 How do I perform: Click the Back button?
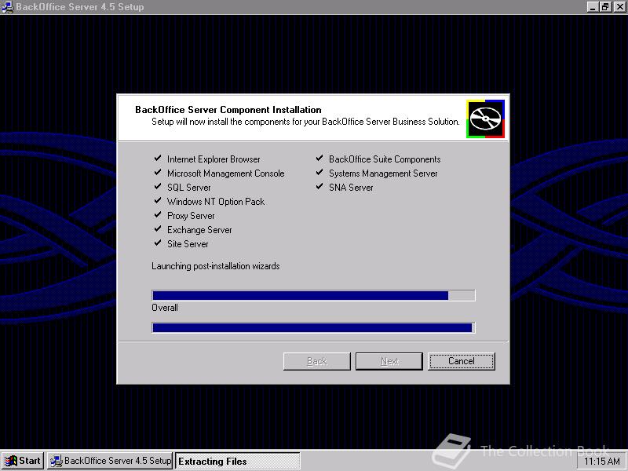coord(317,361)
